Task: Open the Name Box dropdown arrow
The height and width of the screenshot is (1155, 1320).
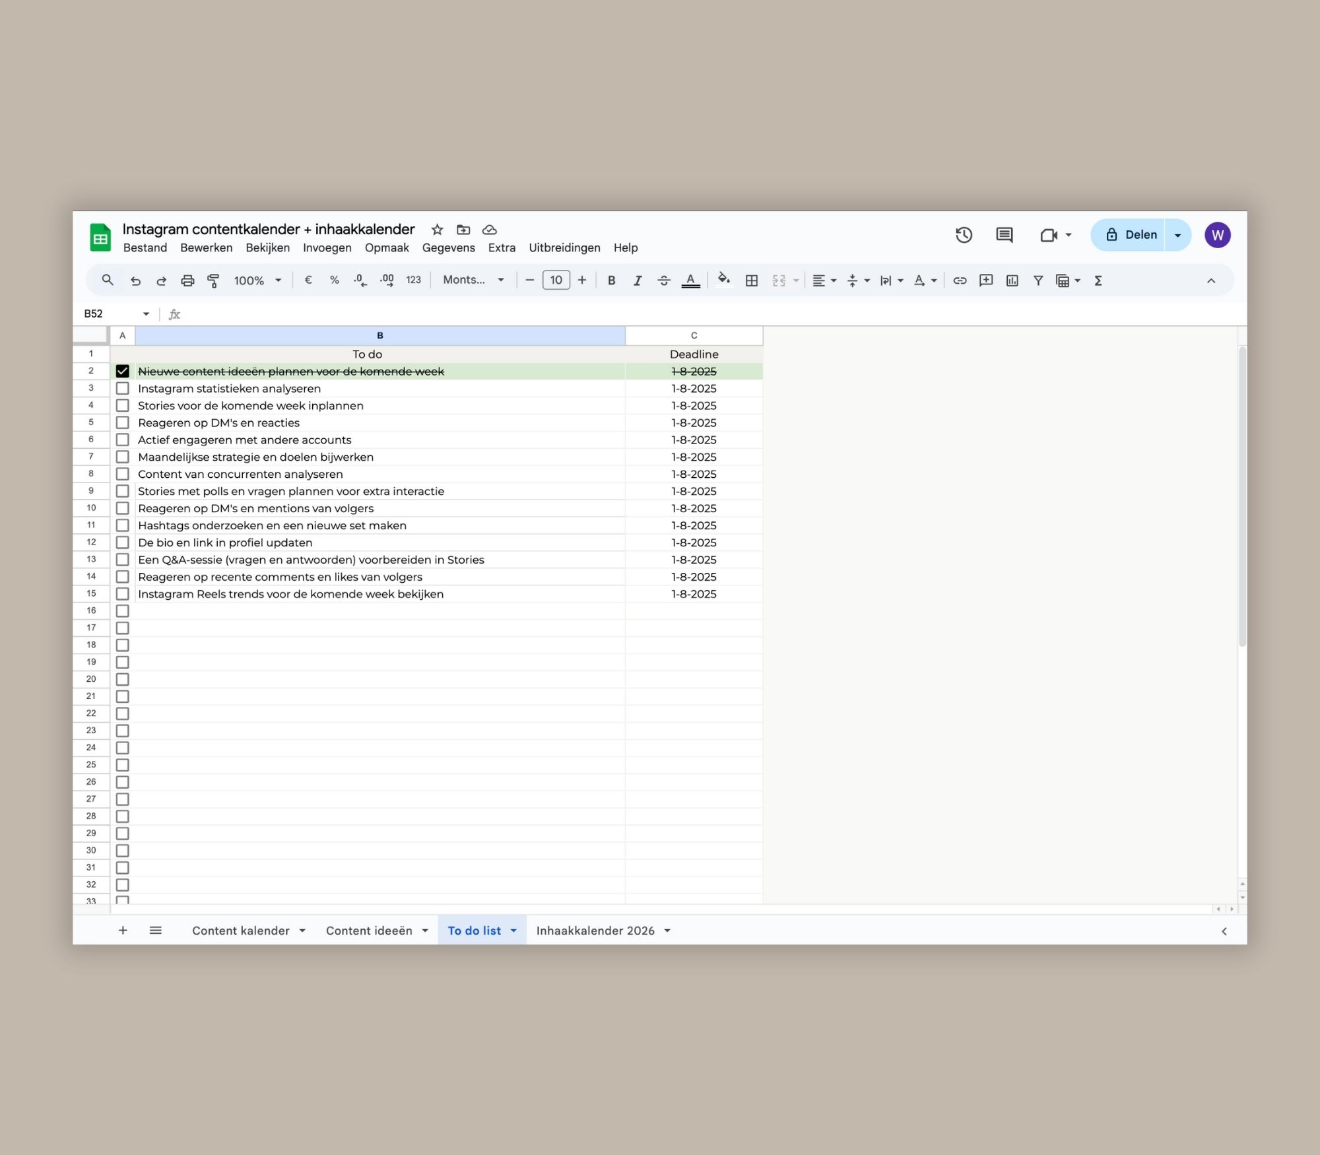Action: click(x=146, y=314)
